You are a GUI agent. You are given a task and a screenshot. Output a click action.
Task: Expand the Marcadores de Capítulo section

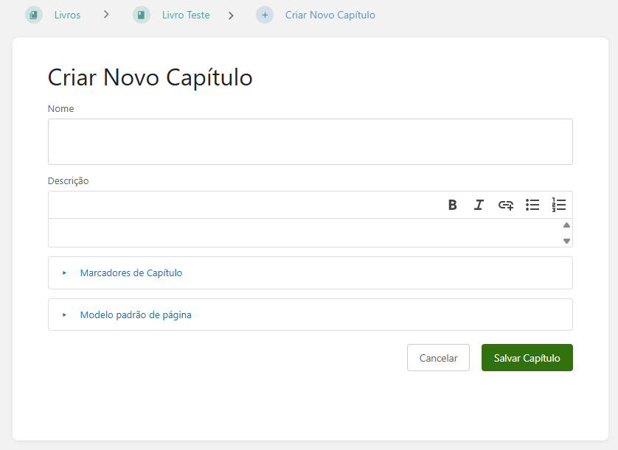pos(310,273)
